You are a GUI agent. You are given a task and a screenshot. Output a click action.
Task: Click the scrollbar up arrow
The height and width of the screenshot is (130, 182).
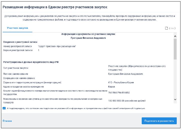pos(175,36)
